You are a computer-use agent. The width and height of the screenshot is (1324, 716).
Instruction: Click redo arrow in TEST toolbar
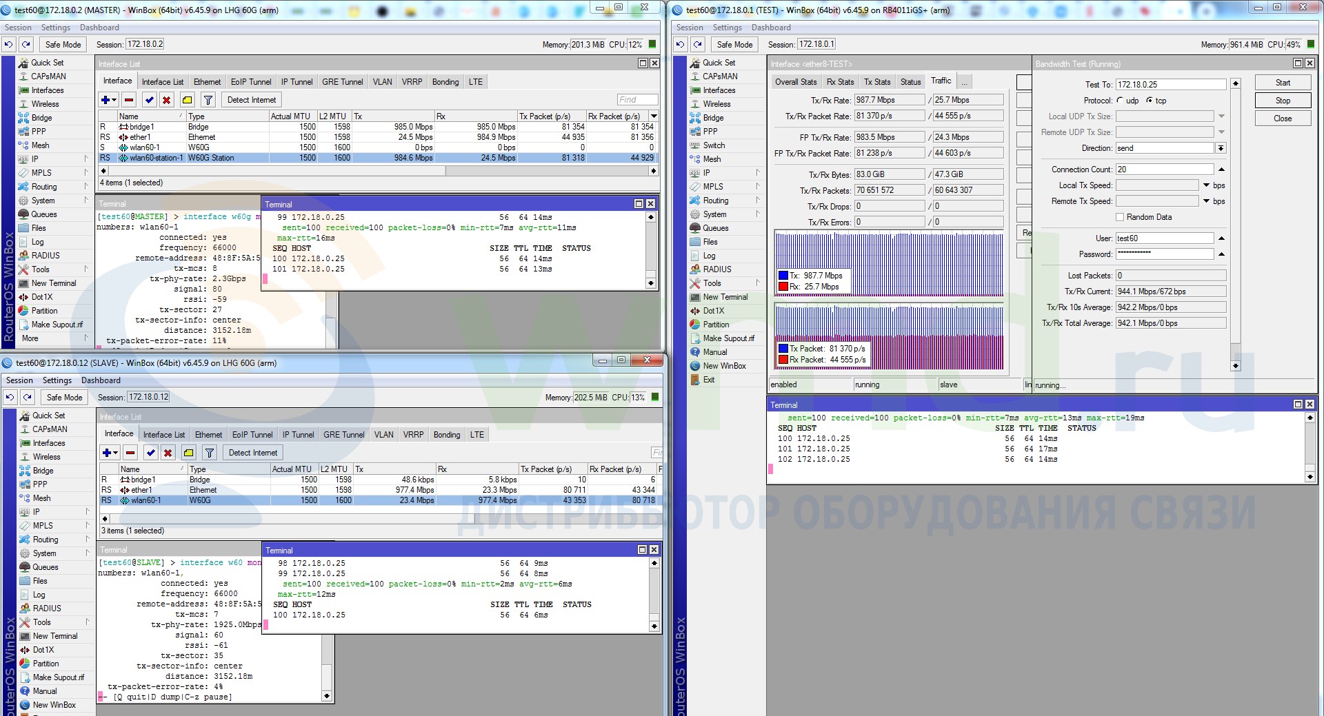tap(698, 44)
